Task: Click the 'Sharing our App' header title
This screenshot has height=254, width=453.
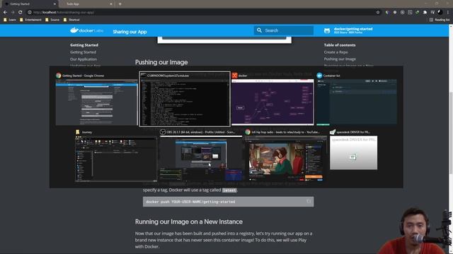Action: point(130,32)
